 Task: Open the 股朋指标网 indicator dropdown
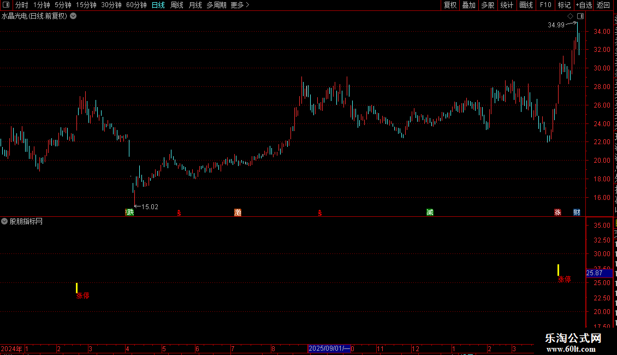click(x=4, y=221)
